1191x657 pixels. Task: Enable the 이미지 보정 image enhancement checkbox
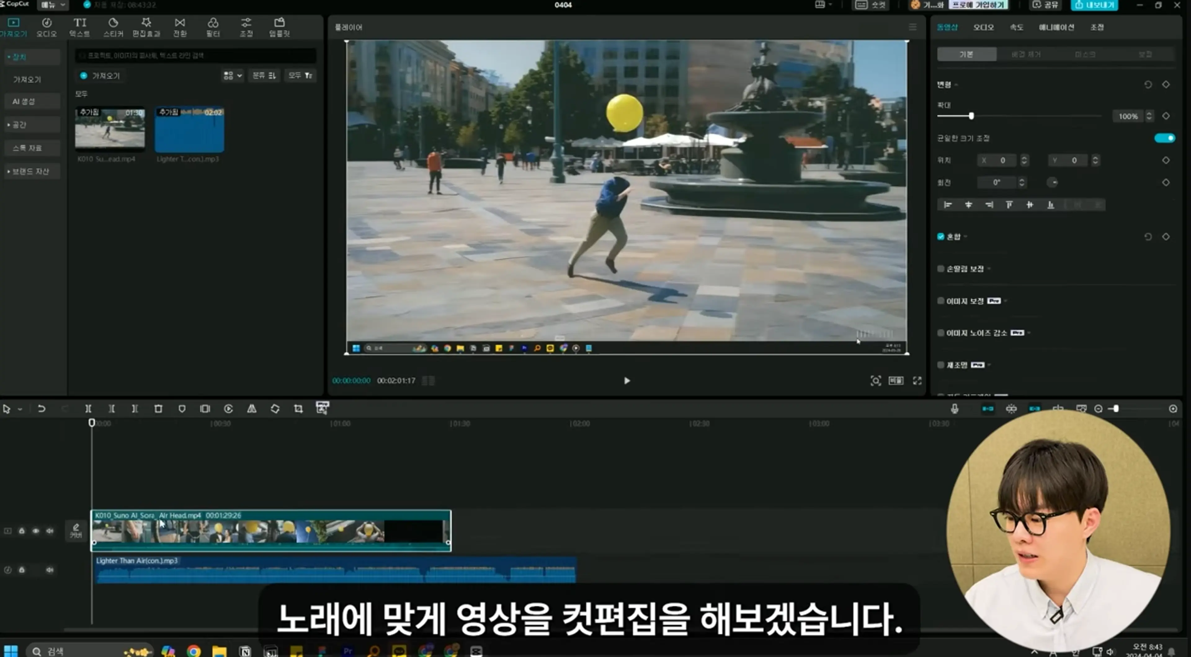[x=940, y=301]
